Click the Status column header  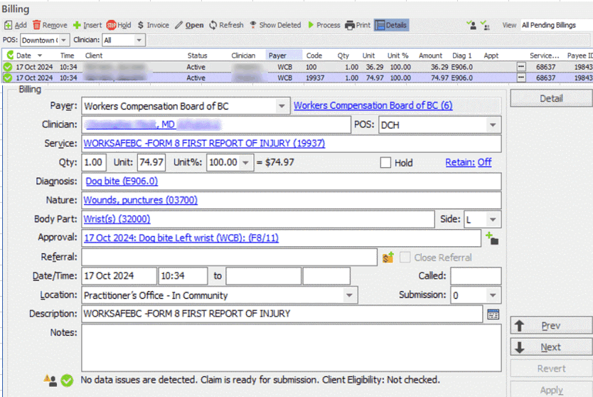coord(198,55)
